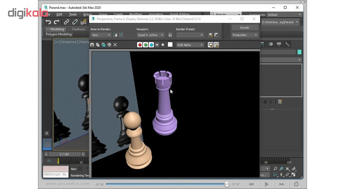Select the Zoom magnifier viewport tool
Image resolution: width=345 pixels, height=189 pixels.
pyautogui.click(x=275, y=169)
